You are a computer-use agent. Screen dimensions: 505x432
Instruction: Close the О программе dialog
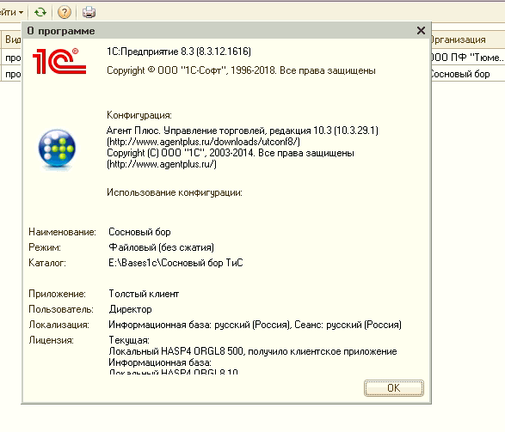tap(421, 31)
